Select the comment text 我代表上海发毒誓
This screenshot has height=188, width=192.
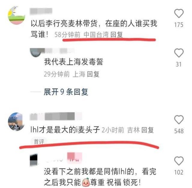[74, 62]
